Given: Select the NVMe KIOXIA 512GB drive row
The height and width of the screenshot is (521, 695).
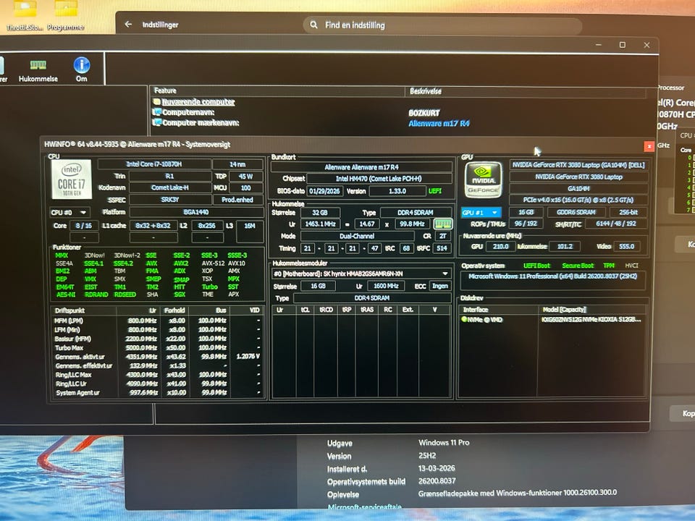Looking at the screenshot, I should click(x=590, y=319).
